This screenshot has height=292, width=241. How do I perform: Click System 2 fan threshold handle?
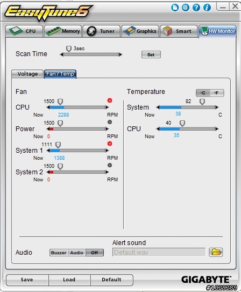60,166
